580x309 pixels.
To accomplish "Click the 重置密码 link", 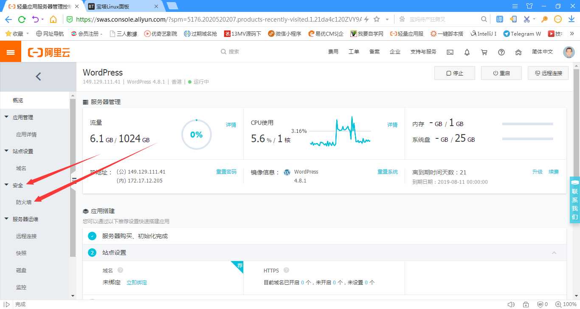I will pos(226,172).
